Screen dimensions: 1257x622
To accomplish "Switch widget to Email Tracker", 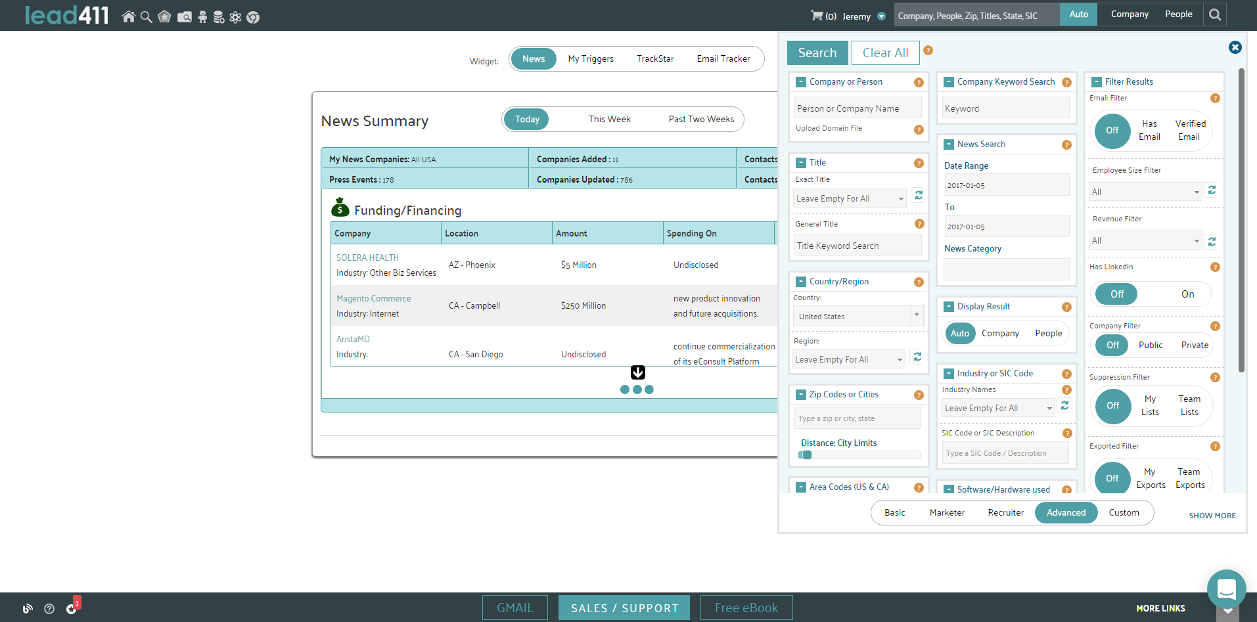I will pyautogui.click(x=723, y=59).
